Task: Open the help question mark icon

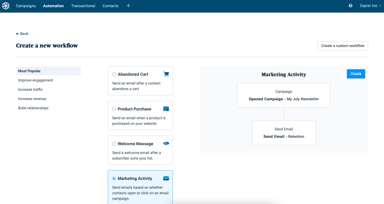Action: [x=351, y=6]
